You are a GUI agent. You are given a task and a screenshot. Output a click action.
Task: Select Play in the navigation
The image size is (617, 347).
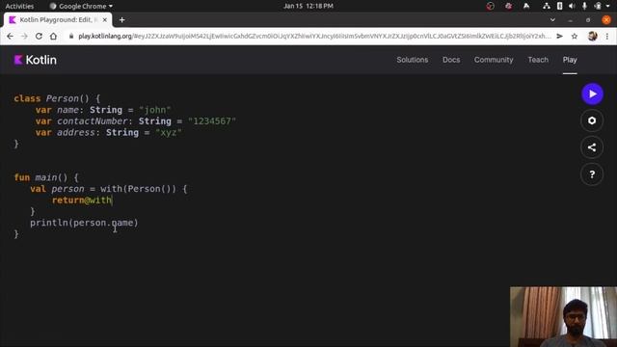[570, 60]
